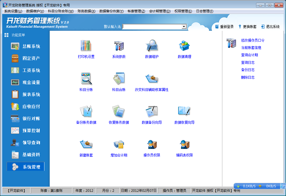The height and width of the screenshot is (196, 286).
Task: Select 现金流量 in the sidebar
Action: [25, 82]
